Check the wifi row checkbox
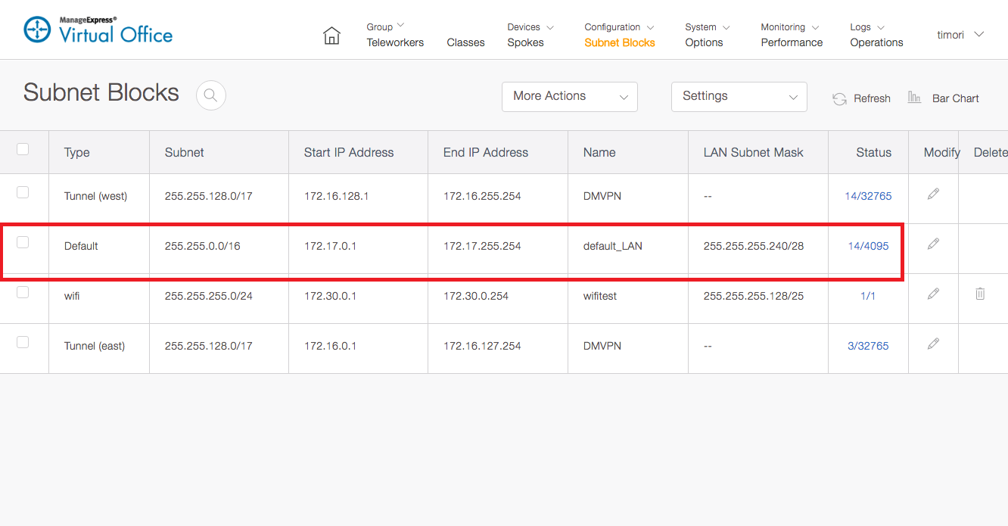 [x=23, y=292]
